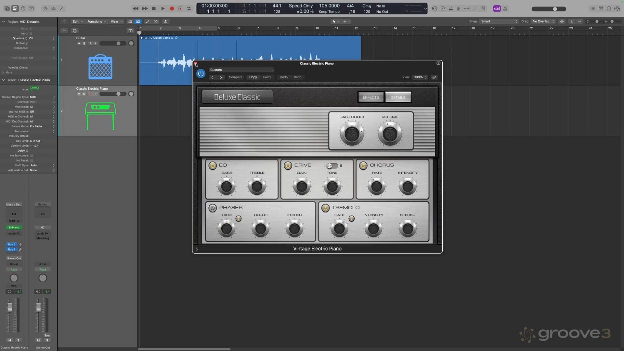The width and height of the screenshot is (624, 351).
Task: Duplicate track using the duplicate icon
Action: 74,31
